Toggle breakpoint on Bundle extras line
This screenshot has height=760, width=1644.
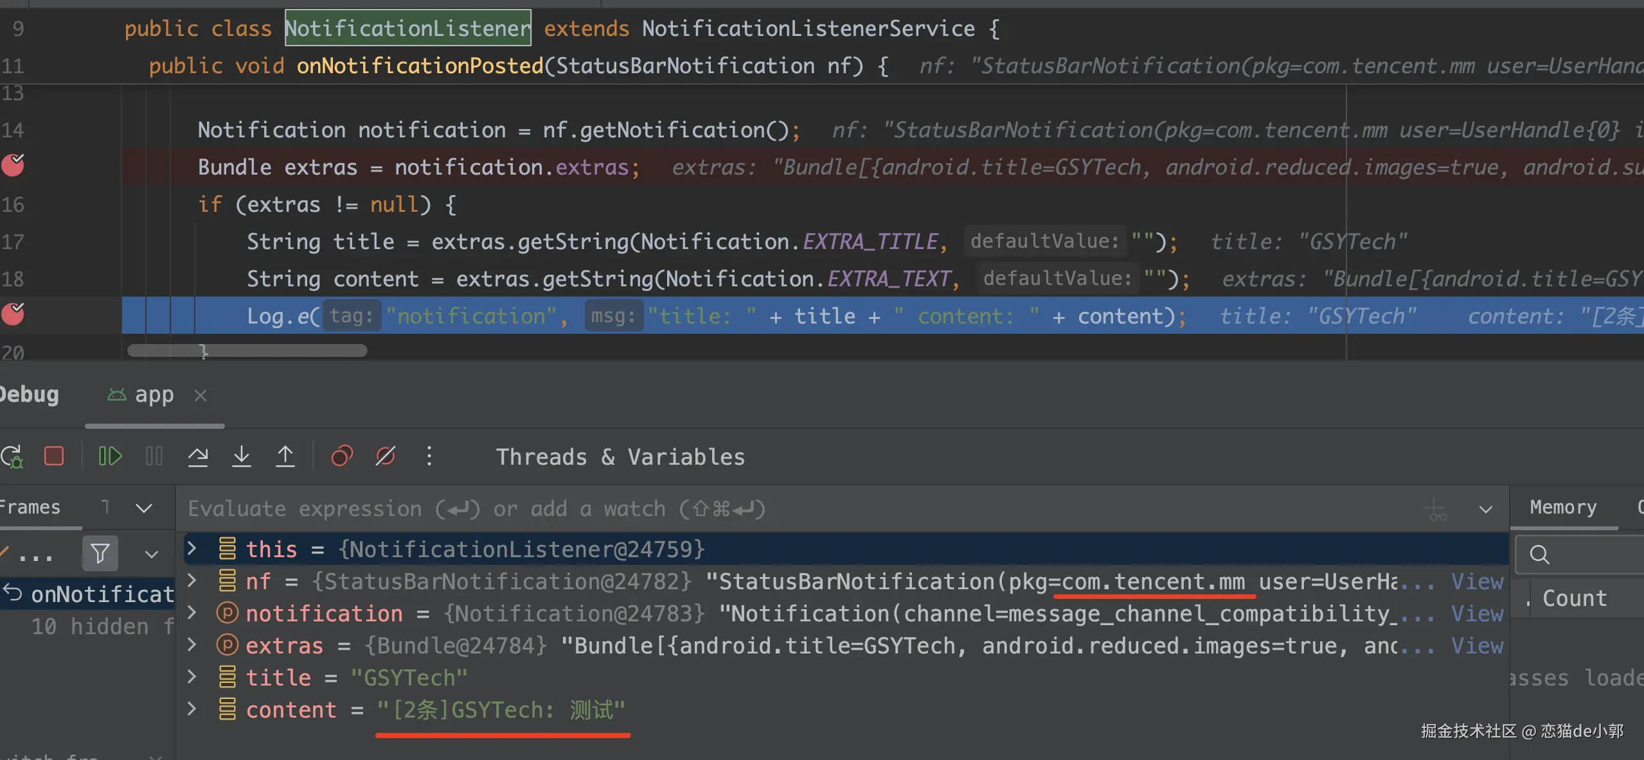click(13, 166)
